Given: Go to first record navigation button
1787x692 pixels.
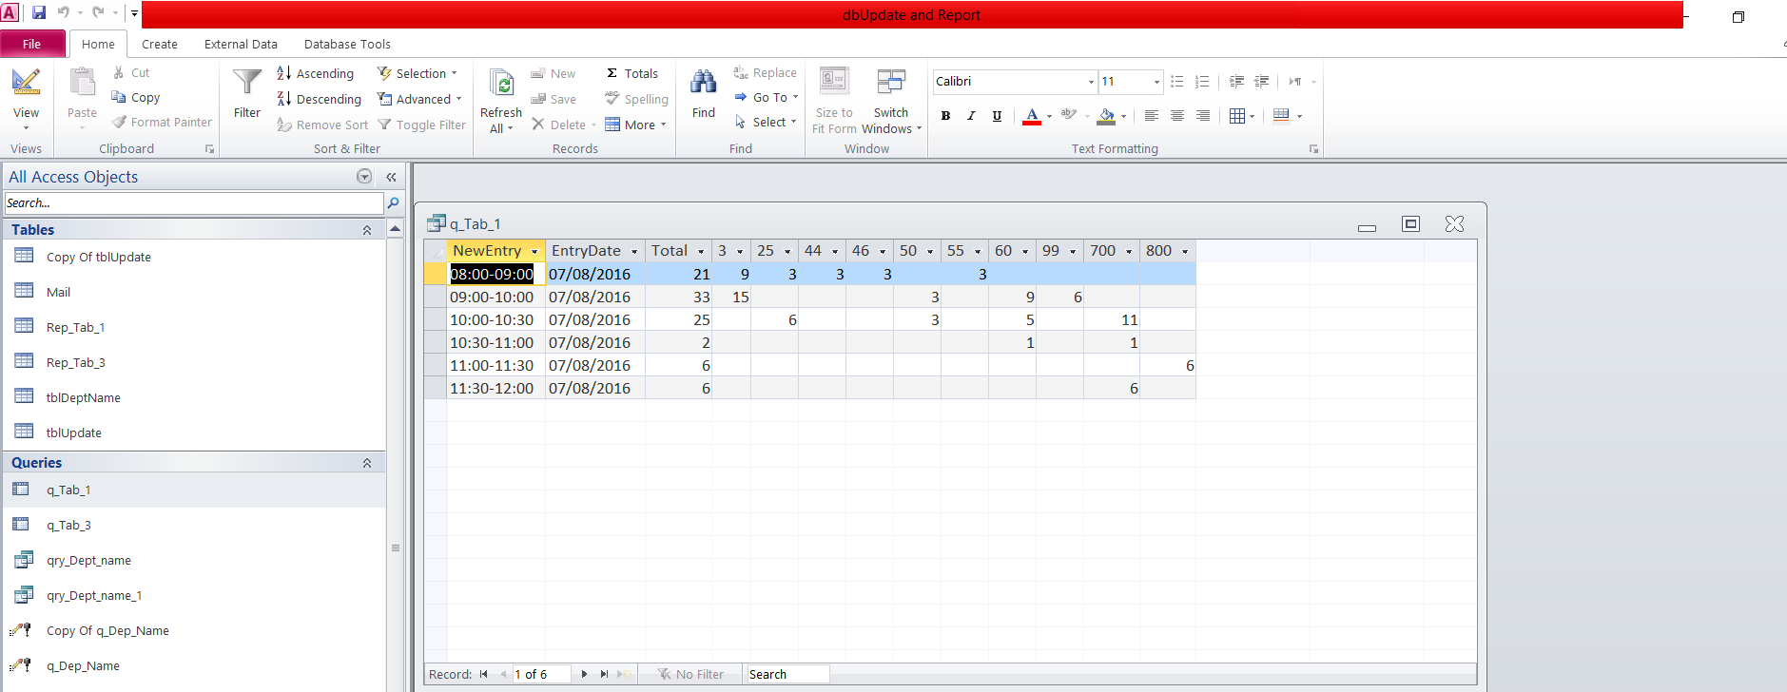Looking at the screenshot, I should (x=484, y=674).
